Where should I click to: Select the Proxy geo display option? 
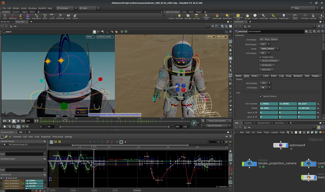(267, 40)
